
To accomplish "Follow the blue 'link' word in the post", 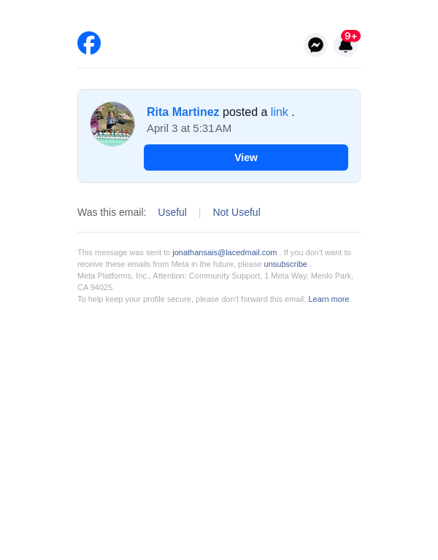I will click(x=279, y=112).
